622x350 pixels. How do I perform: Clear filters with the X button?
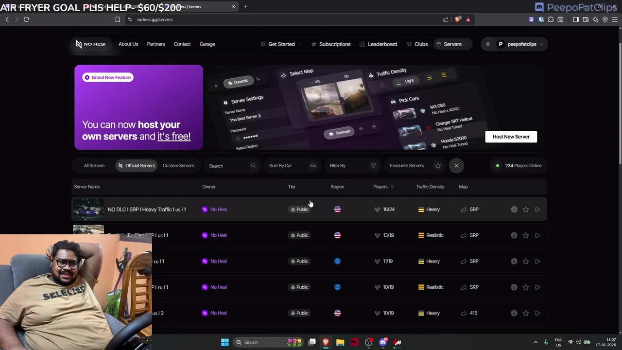(456, 166)
